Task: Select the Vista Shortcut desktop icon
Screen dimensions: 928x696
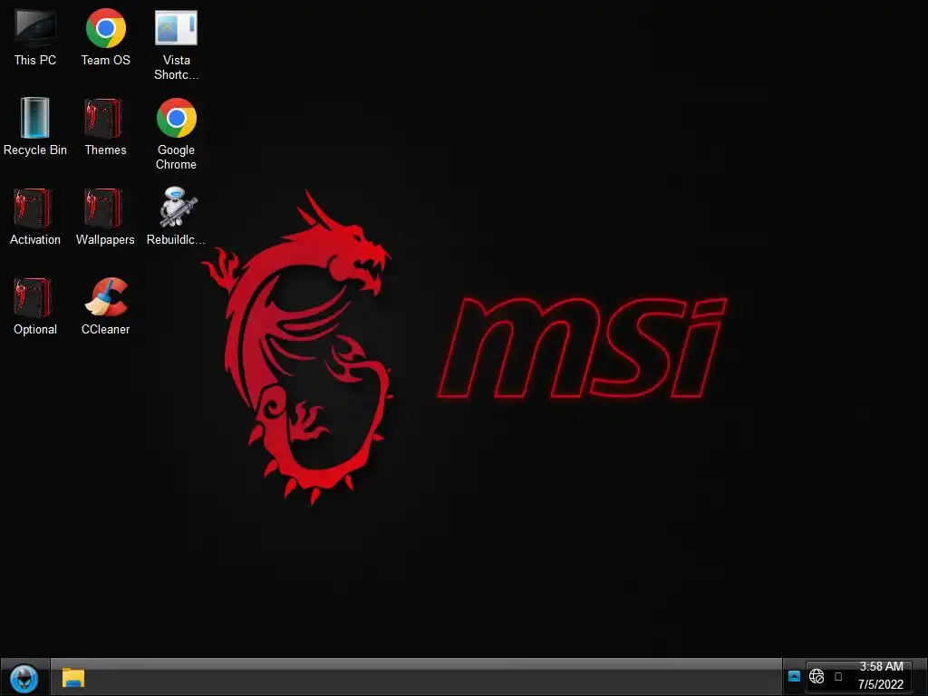Action: pos(177,45)
